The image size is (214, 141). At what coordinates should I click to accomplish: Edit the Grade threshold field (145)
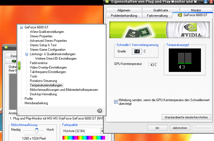[137, 51]
